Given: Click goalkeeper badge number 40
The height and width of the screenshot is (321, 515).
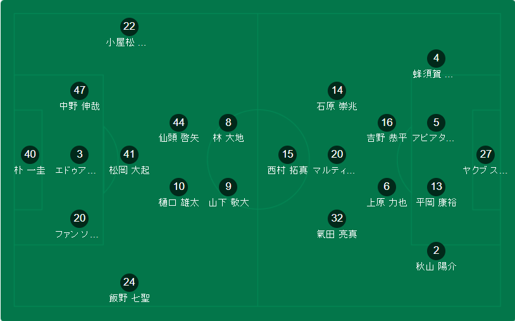Looking at the screenshot, I should coord(30,154).
